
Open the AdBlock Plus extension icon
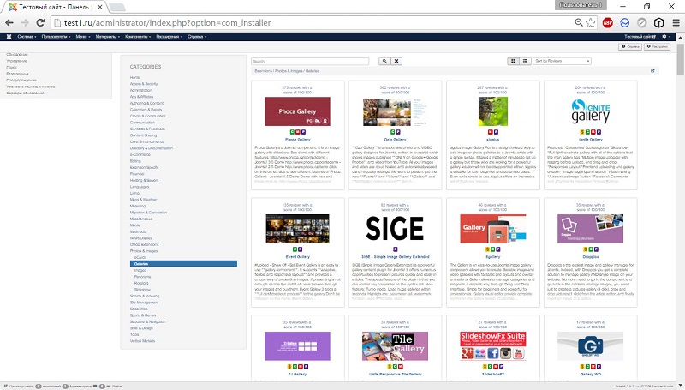coord(607,23)
